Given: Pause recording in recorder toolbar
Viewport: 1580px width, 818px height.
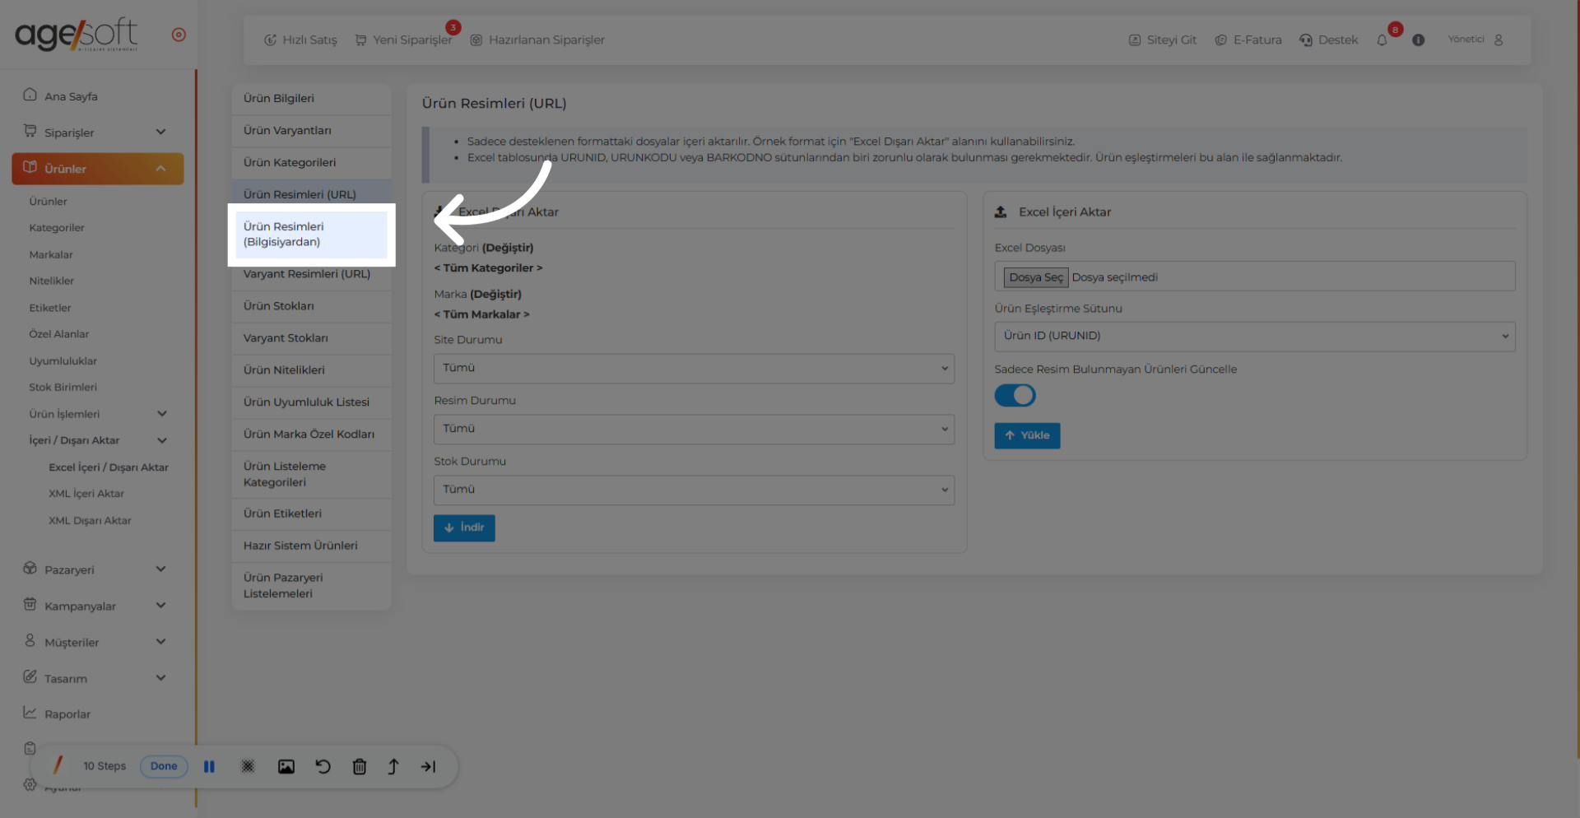Looking at the screenshot, I should (209, 766).
